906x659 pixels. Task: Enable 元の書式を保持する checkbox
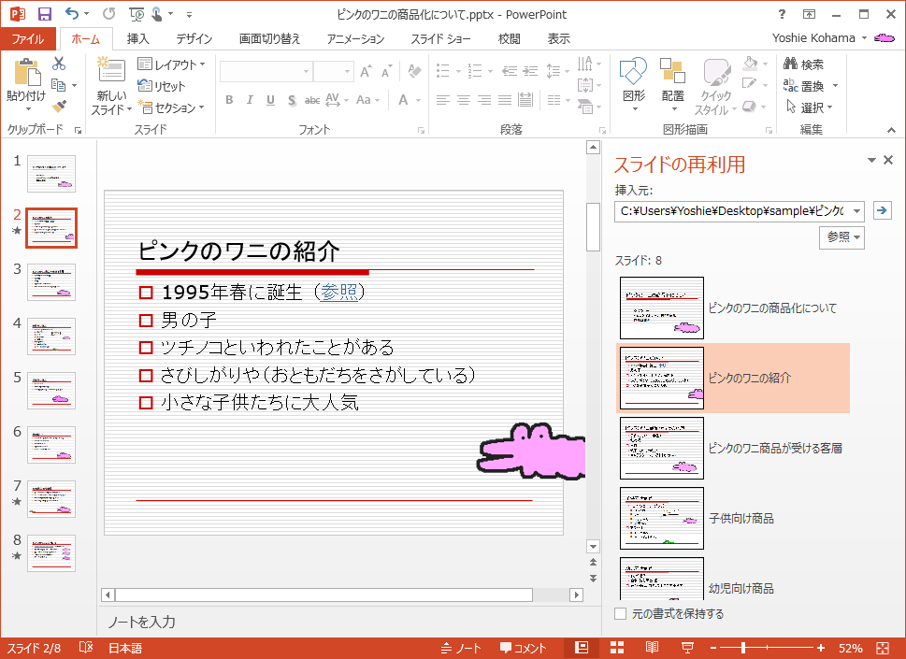pos(621,613)
